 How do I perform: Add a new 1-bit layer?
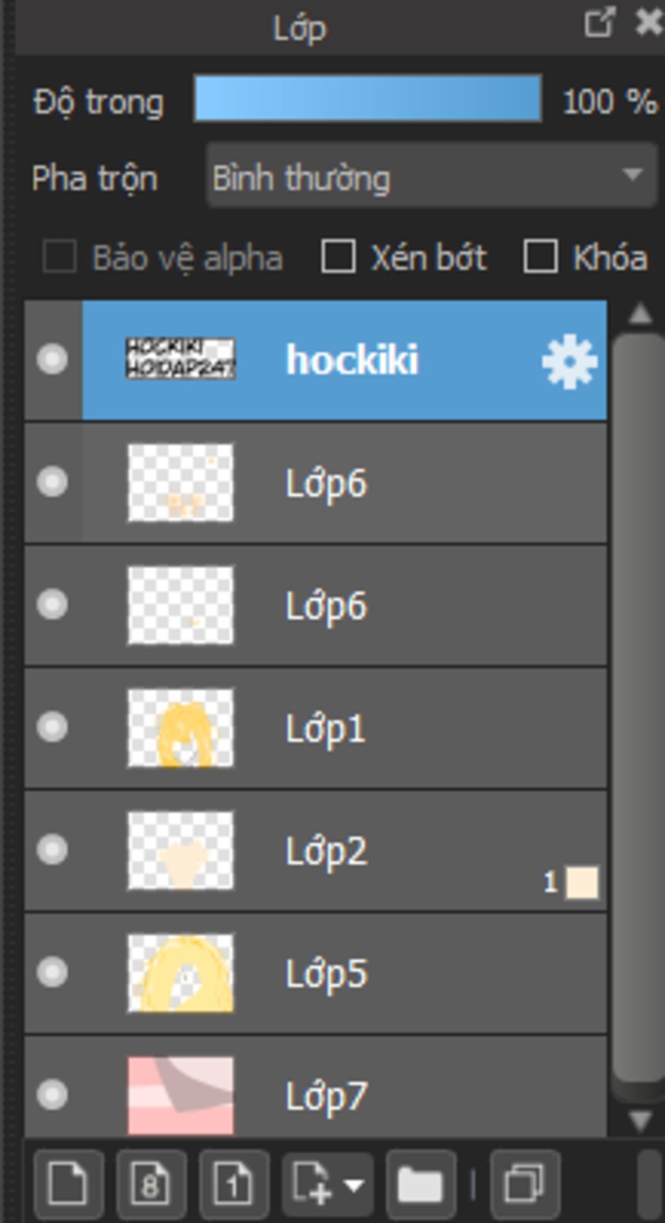(234, 1184)
